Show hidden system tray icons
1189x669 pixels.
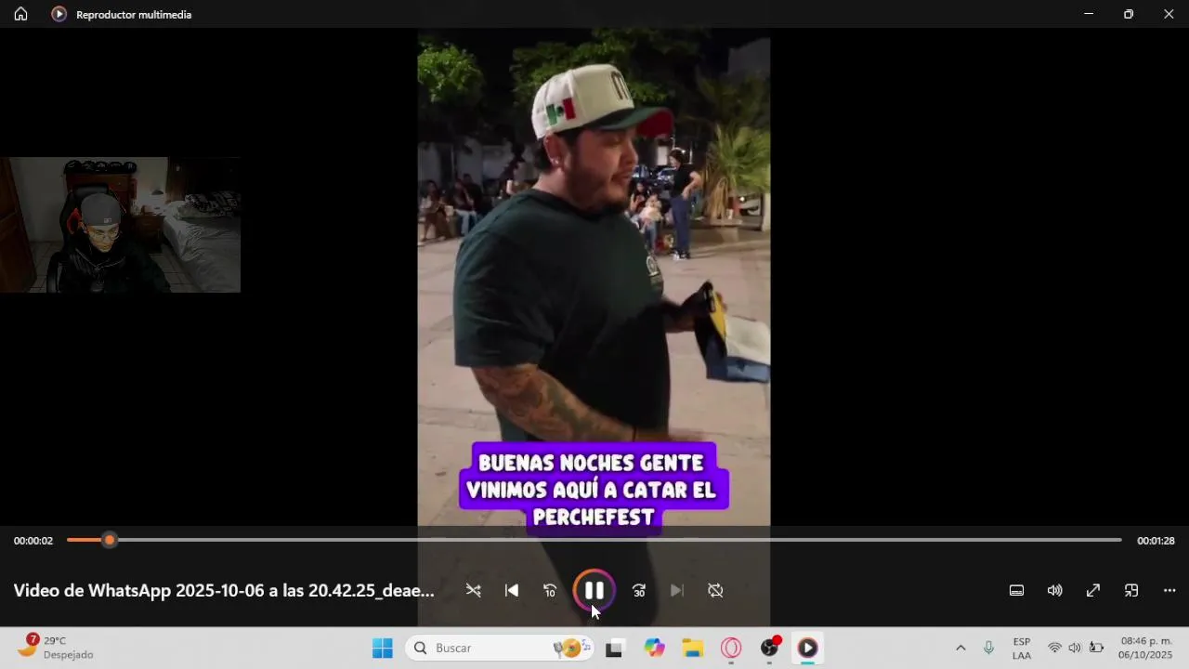960,648
